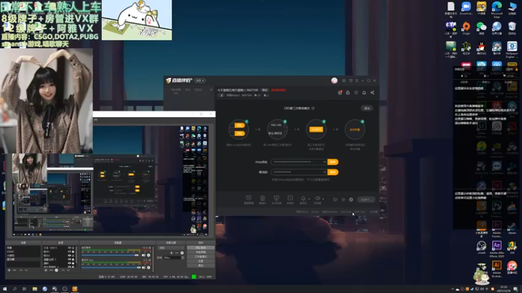This screenshot has height=293, width=522.
Task: Click the help icon next to the OBS mode title
Action: click(x=313, y=108)
